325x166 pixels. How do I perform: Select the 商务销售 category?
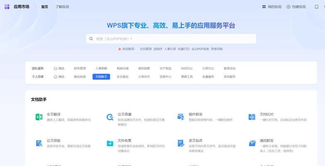pos(144,68)
